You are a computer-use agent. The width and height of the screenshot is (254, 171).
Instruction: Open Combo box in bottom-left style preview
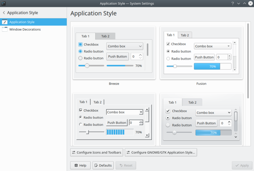[124, 112]
